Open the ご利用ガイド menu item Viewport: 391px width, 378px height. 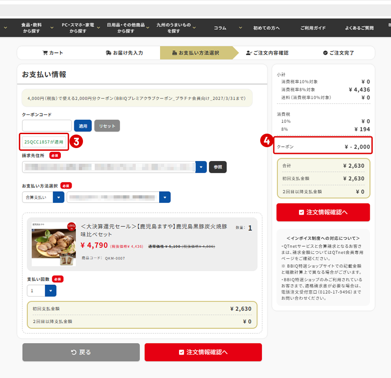click(x=313, y=28)
